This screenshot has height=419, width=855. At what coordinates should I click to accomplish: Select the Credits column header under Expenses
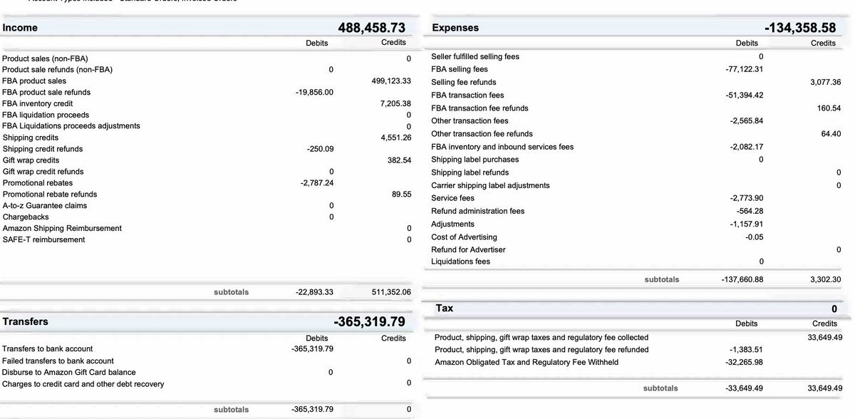(x=823, y=43)
